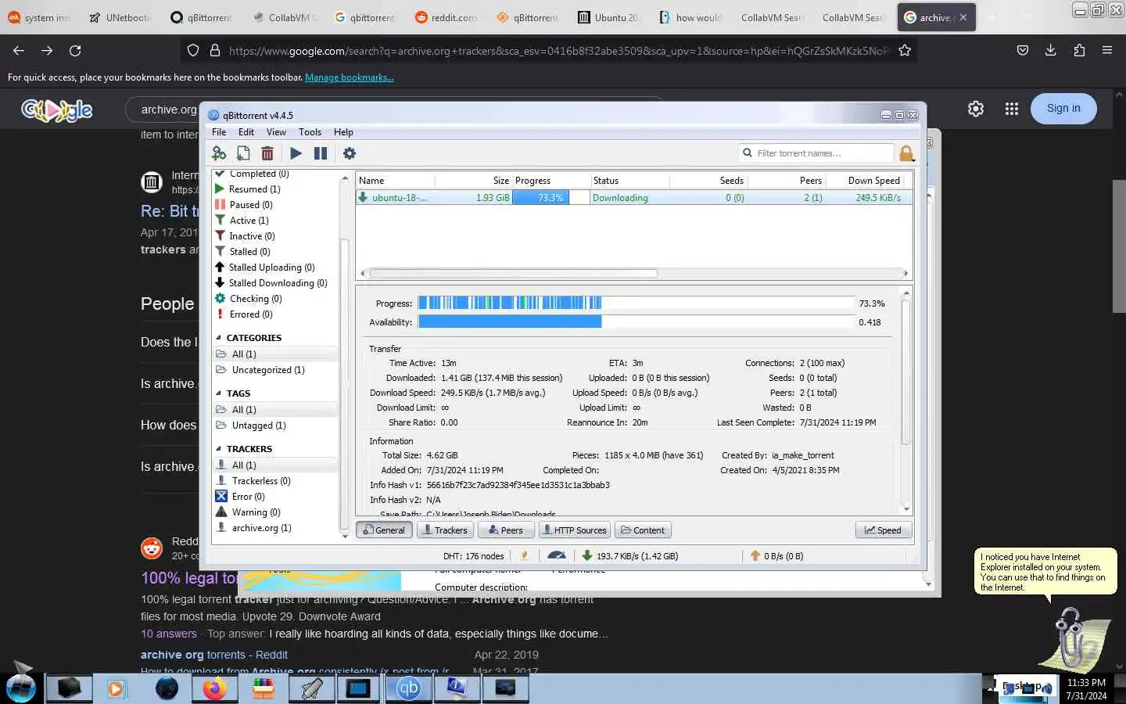Select Warning (0) tracker filter
The width and height of the screenshot is (1126, 704).
point(256,512)
